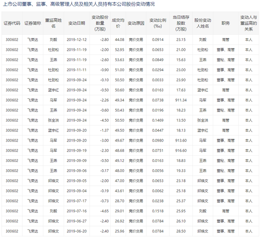The image size is (263, 239).
Task: Click the date 2019-06-27
Action: (x=76, y=221)
